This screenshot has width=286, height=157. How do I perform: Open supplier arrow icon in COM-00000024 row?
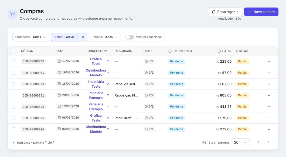pyautogui.click(x=108, y=129)
